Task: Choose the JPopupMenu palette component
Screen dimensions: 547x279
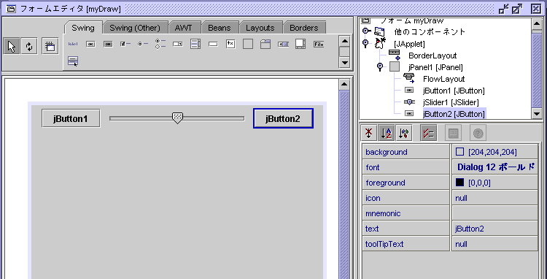Action: click(73, 61)
